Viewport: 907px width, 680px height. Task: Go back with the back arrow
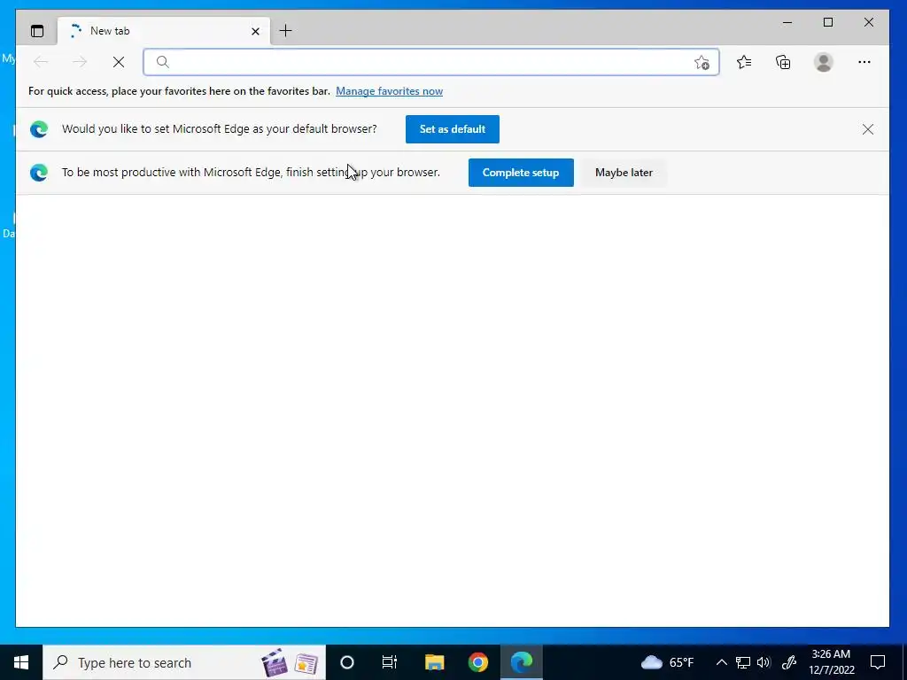41,62
